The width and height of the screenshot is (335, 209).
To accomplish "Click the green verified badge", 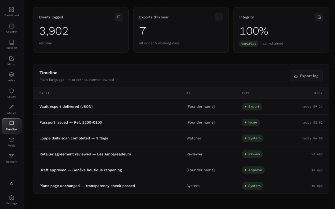I will pyautogui.click(x=249, y=43).
